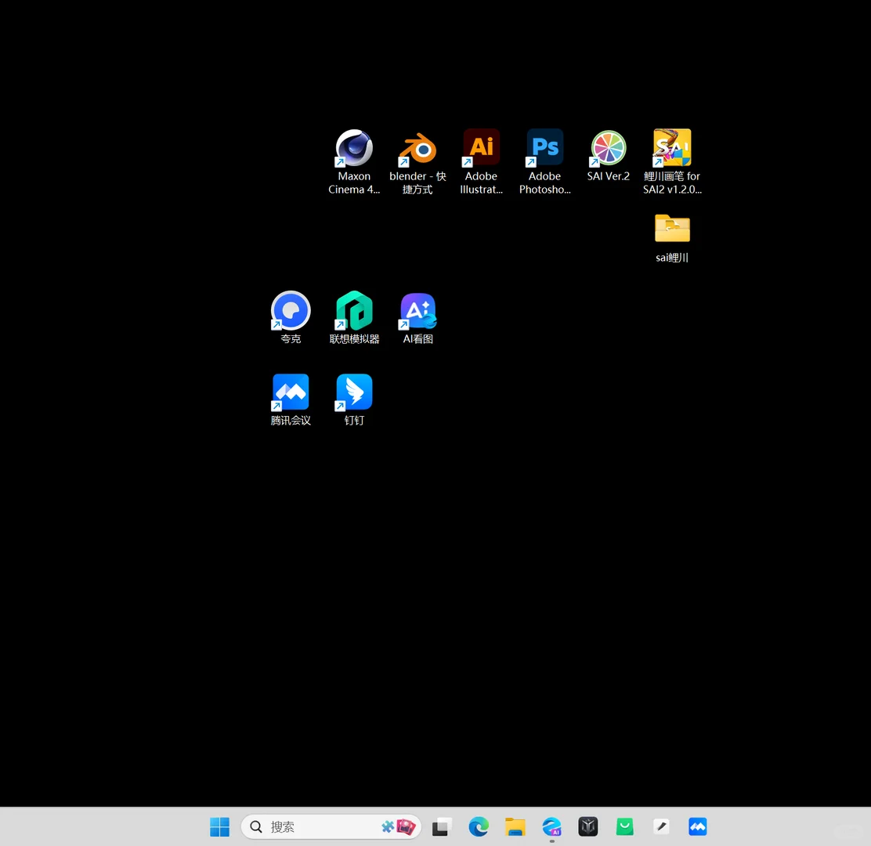871x846 pixels.
Task: Launch Microsoft Edge from the taskbar
Action: click(479, 826)
